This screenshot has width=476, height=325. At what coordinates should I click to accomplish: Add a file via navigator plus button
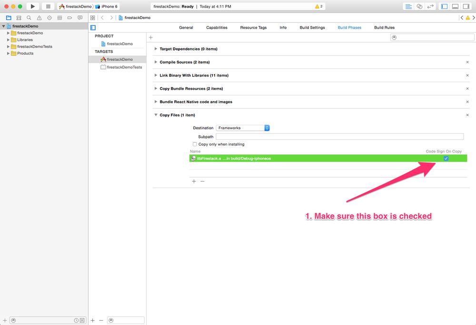coord(5,320)
